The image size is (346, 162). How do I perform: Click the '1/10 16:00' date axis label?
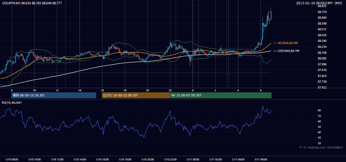(102, 160)
